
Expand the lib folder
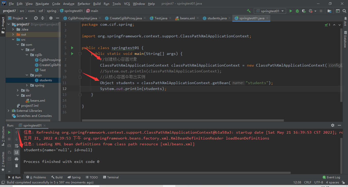pos(18,90)
